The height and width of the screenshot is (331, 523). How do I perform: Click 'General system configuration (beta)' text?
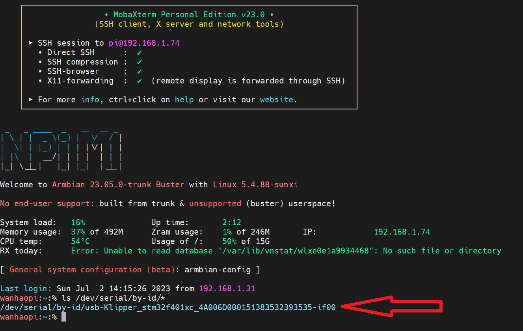pyautogui.click(x=92, y=270)
